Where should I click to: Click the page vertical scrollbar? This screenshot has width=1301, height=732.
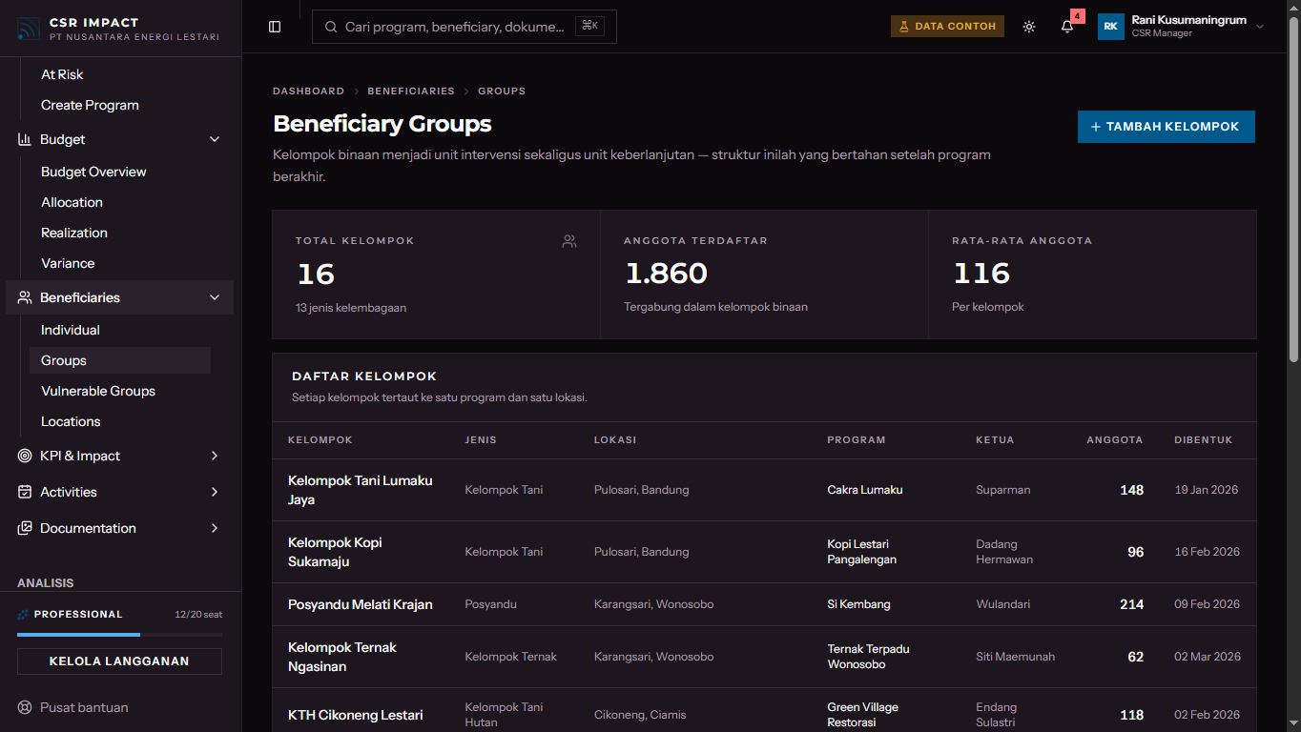coord(1293,191)
